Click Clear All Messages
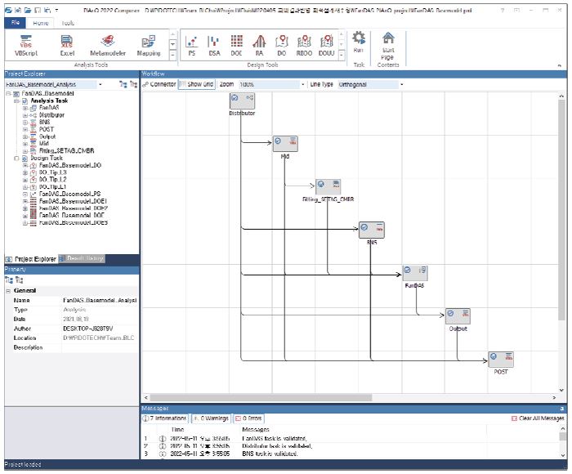Screen dimensions: 572x474 point(537,418)
